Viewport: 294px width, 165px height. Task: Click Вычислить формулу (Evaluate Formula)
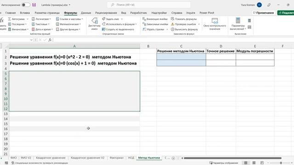point(184,29)
